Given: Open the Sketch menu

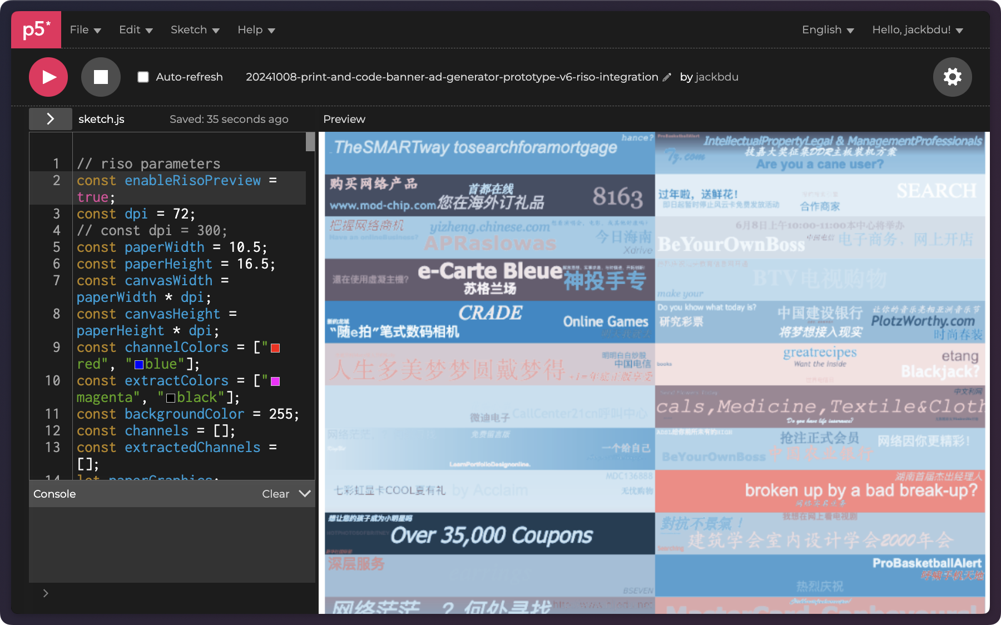Looking at the screenshot, I should point(195,30).
